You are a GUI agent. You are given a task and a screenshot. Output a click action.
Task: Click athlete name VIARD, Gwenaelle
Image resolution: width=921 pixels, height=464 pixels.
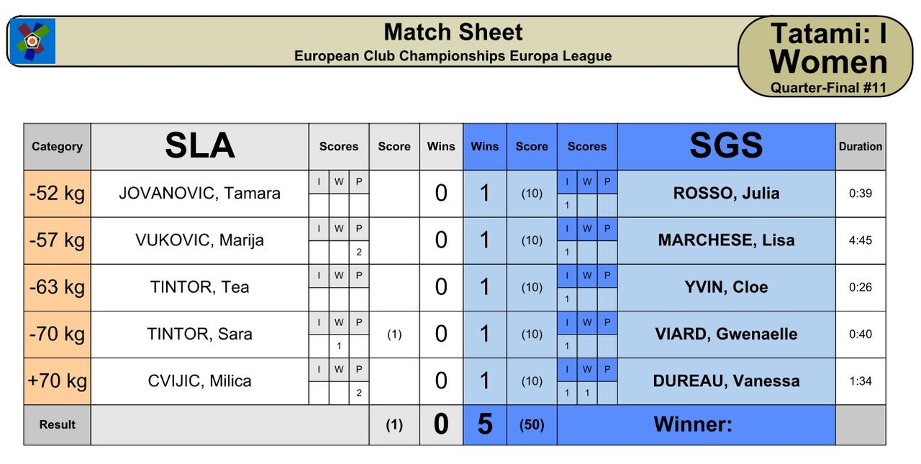(726, 334)
